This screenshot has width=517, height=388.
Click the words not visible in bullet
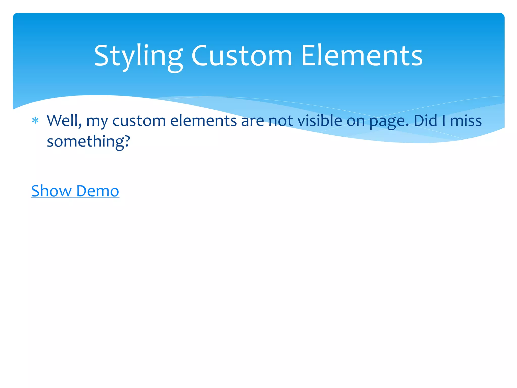click(x=305, y=120)
